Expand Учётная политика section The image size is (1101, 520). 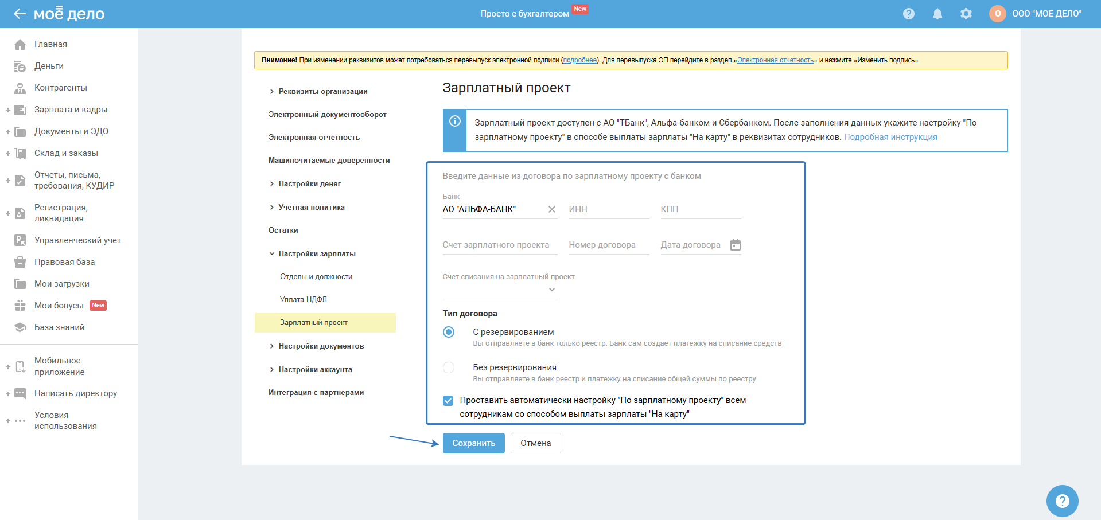pyautogui.click(x=272, y=208)
